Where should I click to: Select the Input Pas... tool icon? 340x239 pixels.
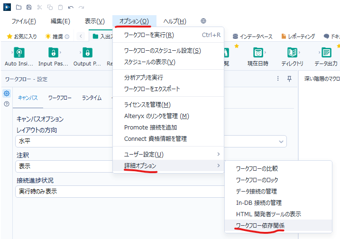coord(53,53)
